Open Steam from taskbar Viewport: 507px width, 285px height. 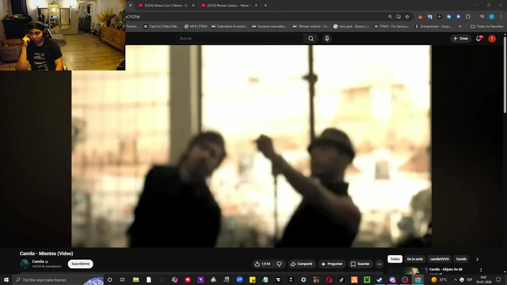pos(379,280)
